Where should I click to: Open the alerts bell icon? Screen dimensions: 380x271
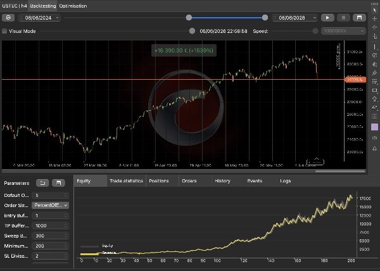[x=375, y=148]
